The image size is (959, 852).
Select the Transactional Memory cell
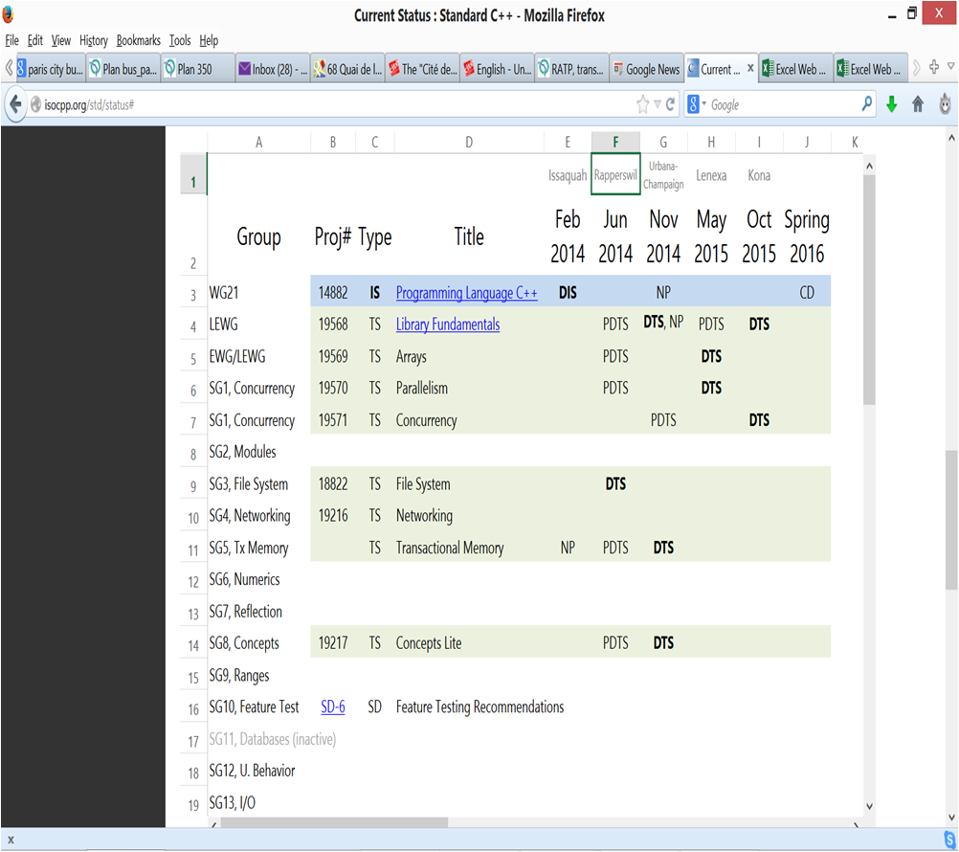pyautogui.click(x=468, y=548)
